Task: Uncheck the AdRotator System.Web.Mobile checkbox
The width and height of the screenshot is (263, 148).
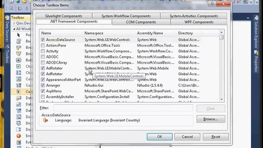Action: (x=43, y=68)
